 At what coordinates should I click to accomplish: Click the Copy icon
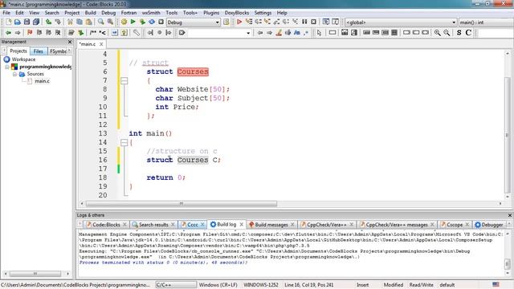click(80, 22)
